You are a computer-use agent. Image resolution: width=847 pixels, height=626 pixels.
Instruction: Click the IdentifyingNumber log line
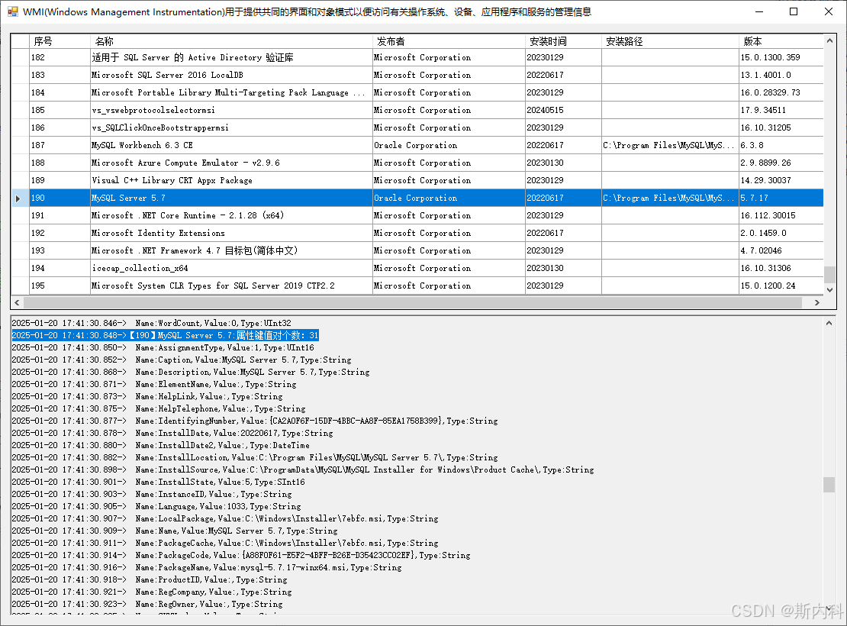click(x=255, y=421)
